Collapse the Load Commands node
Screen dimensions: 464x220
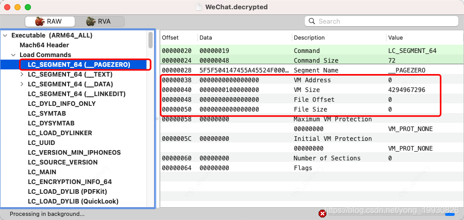[x=13, y=55]
